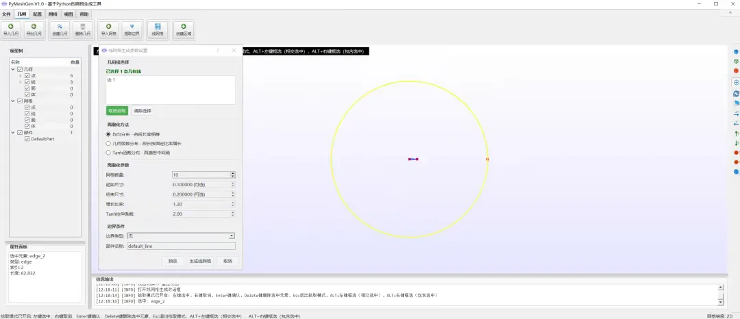Open the 文件 menu
The width and height of the screenshot is (740, 319).
pyautogui.click(x=6, y=14)
